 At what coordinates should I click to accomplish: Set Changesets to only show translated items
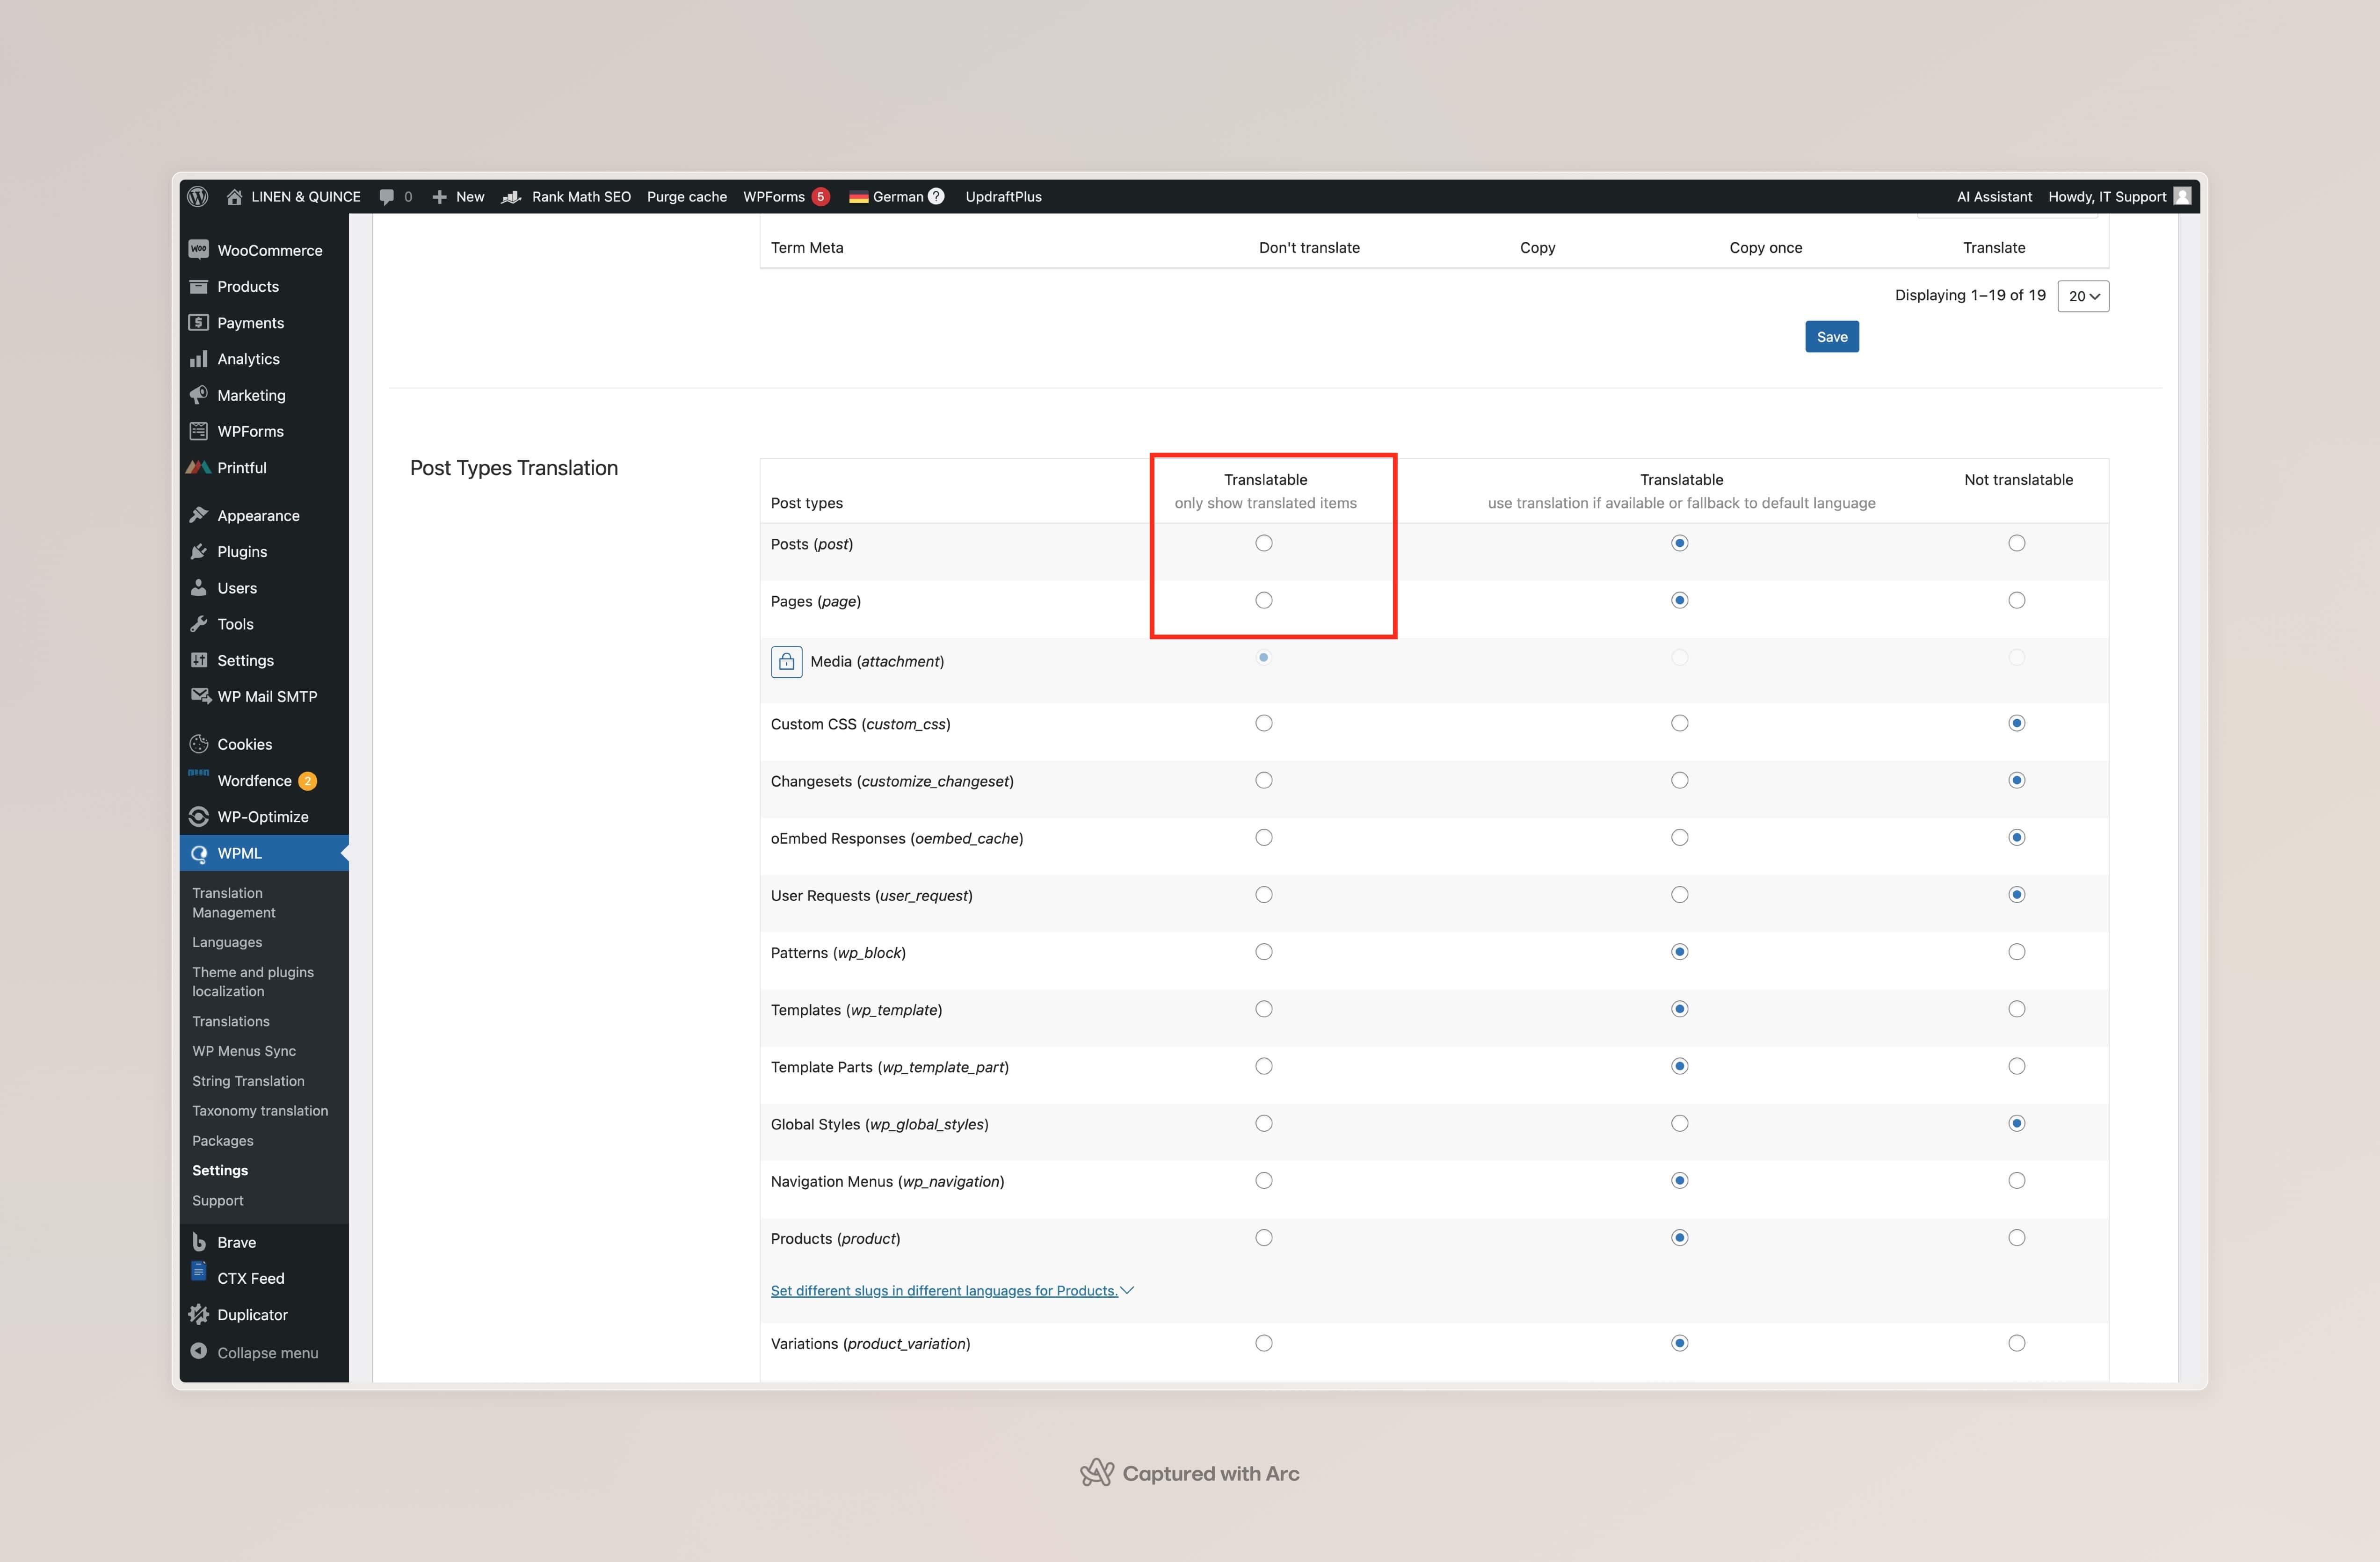[x=1264, y=780]
